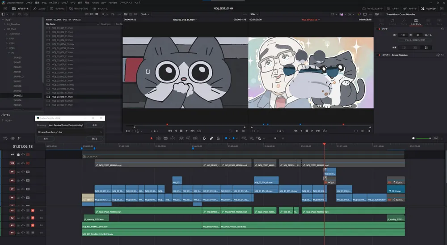Stop playback in the timeline viewer
Viewport: 447px width, 245px height.
307,131
